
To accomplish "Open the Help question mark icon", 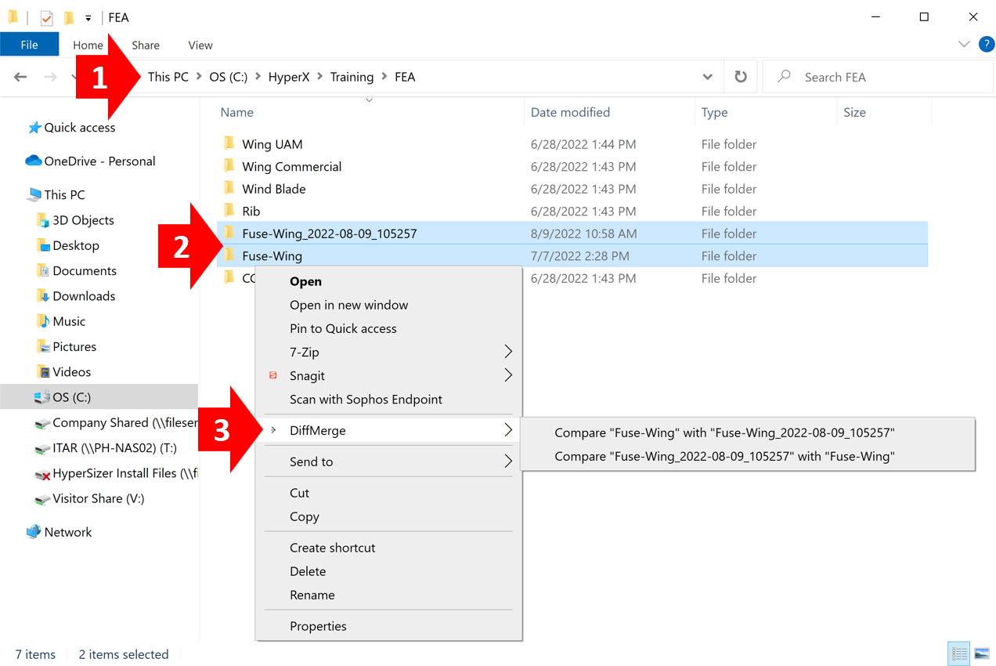I will (986, 45).
